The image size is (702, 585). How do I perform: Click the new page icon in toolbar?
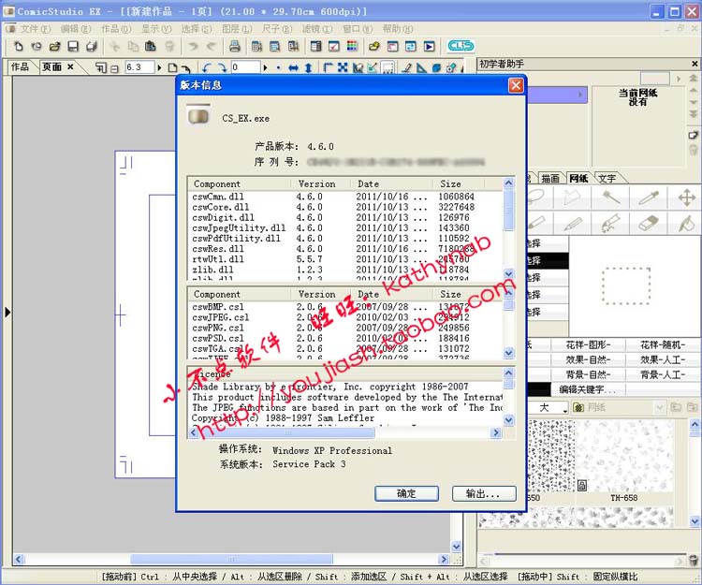coord(19,46)
